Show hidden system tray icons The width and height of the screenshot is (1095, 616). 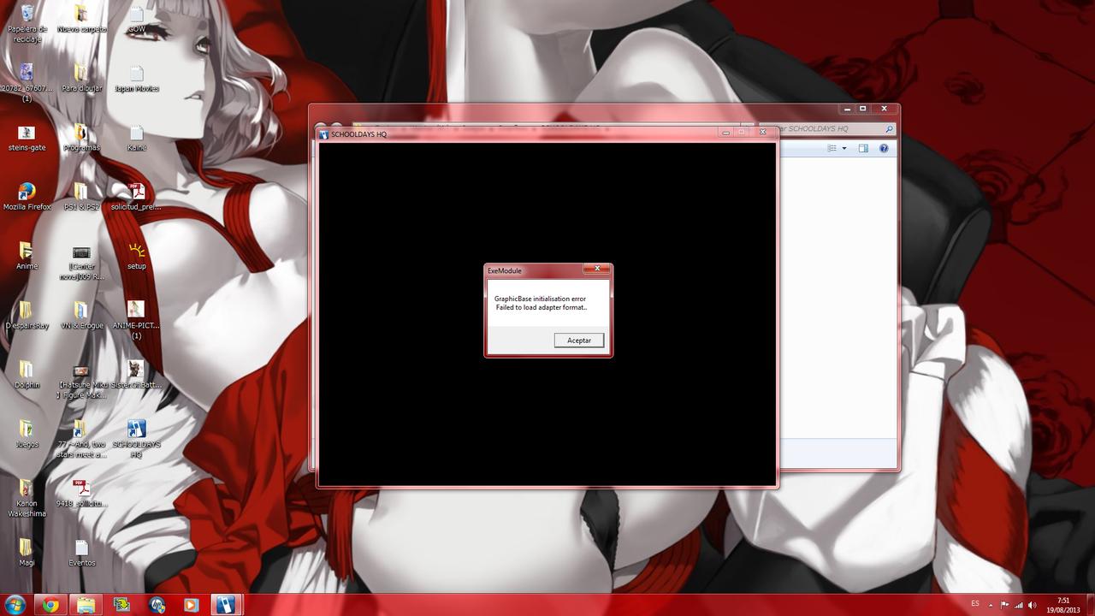pyautogui.click(x=992, y=605)
